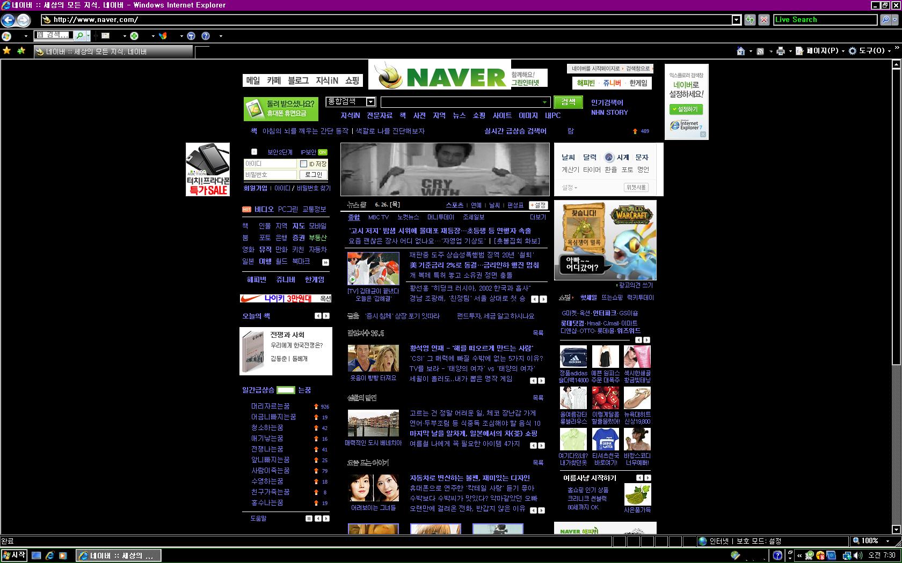
Task: Select the 종합 news source tab
Action: point(354,217)
